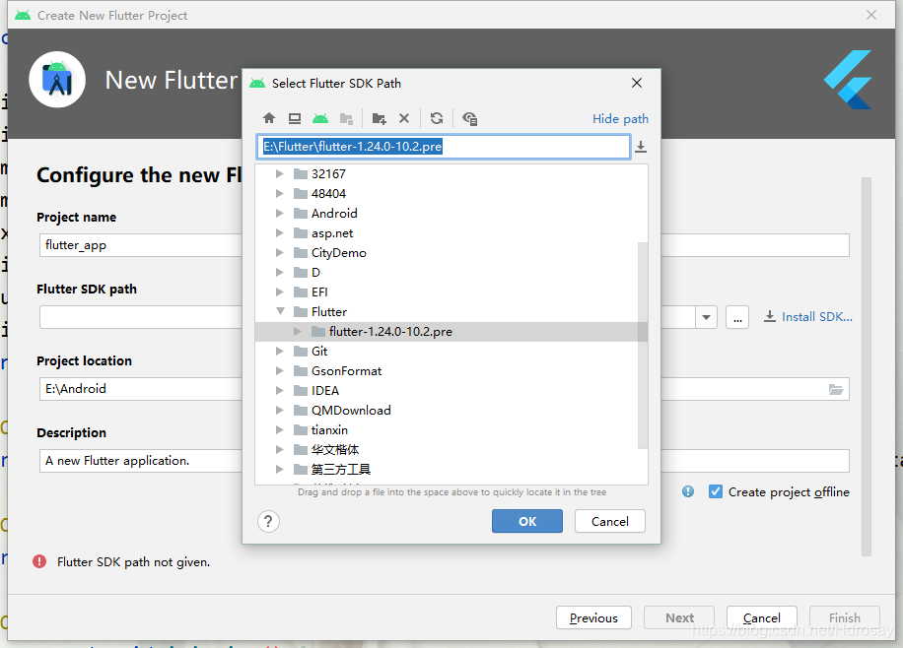The width and height of the screenshot is (903, 648).
Task: Click the path text field in dialog
Action: (444, 146)
